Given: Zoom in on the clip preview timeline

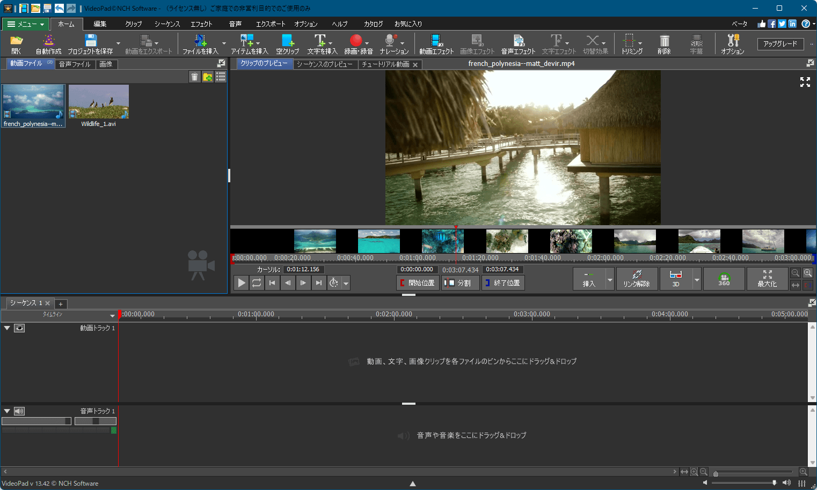Looking at the screenshot, I should click(x=808, y=273).
